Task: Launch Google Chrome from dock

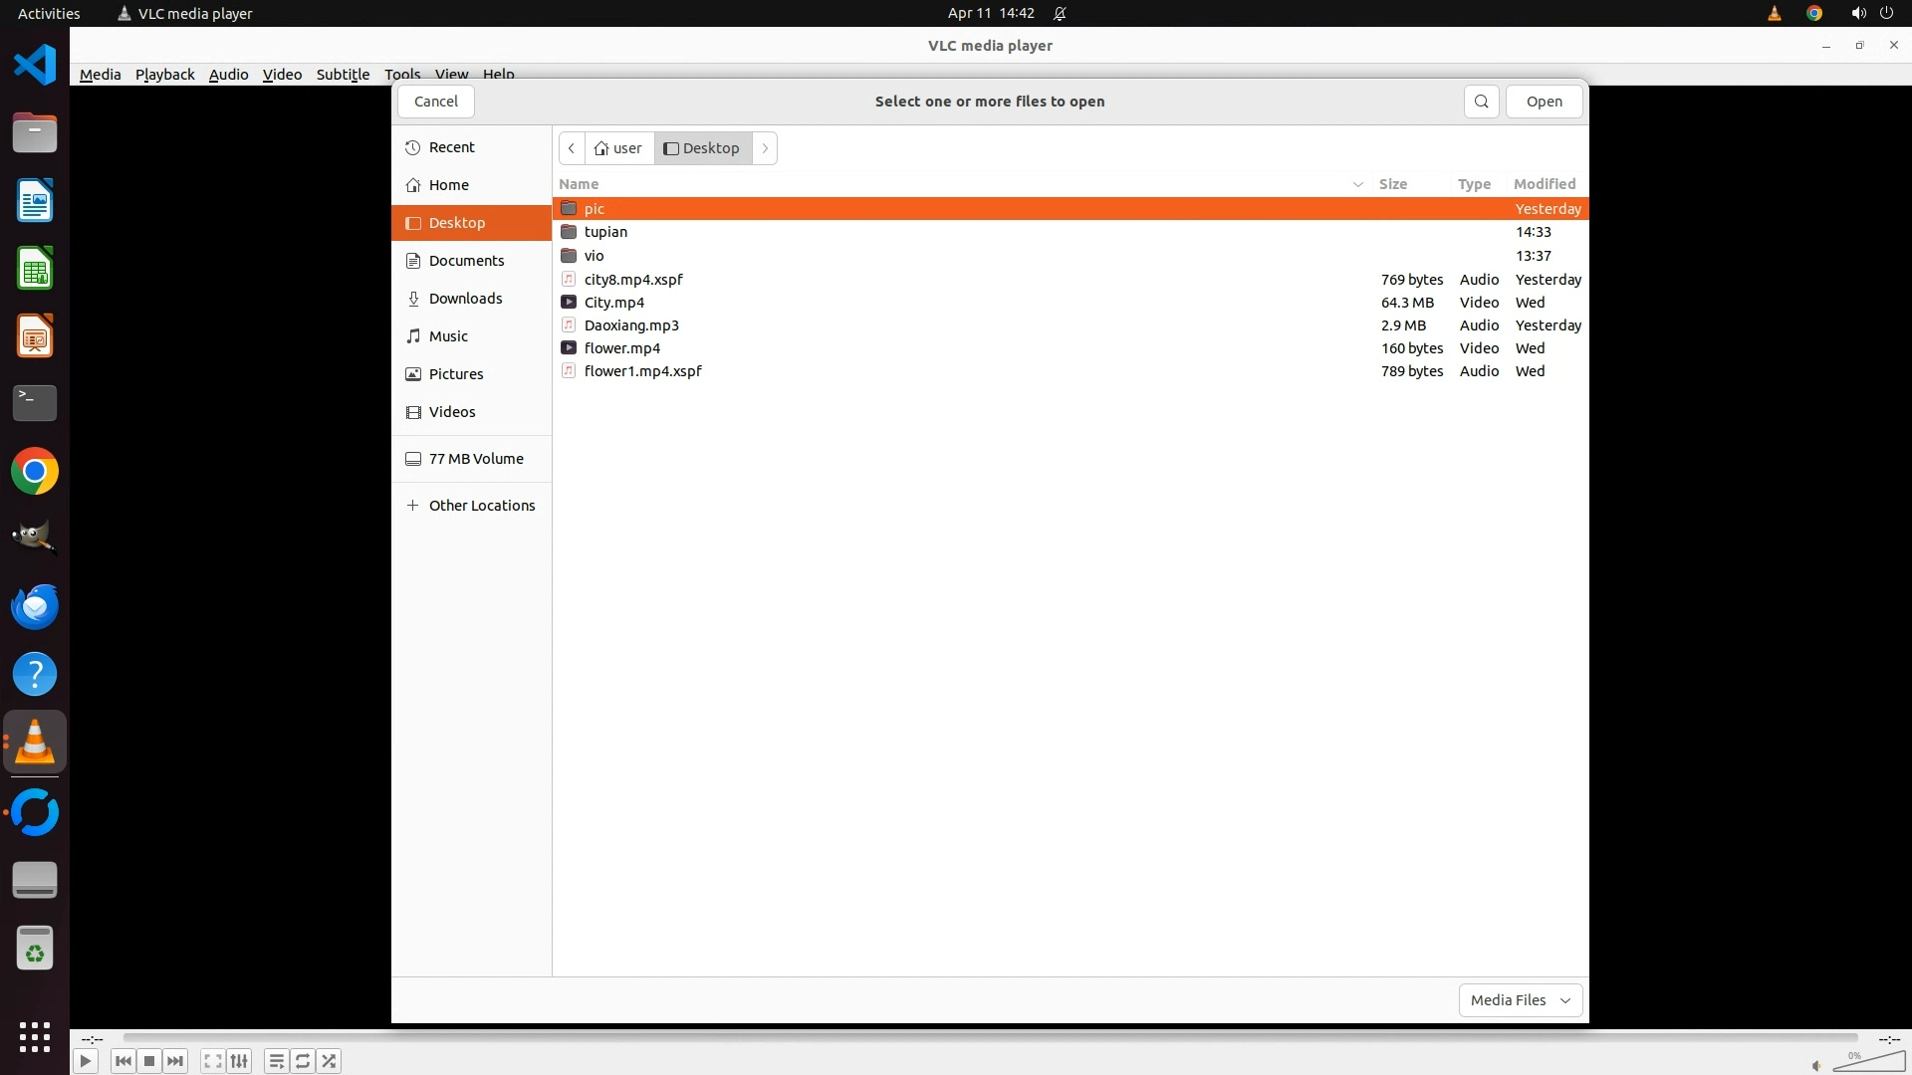Action: click(x=35, y=472)
